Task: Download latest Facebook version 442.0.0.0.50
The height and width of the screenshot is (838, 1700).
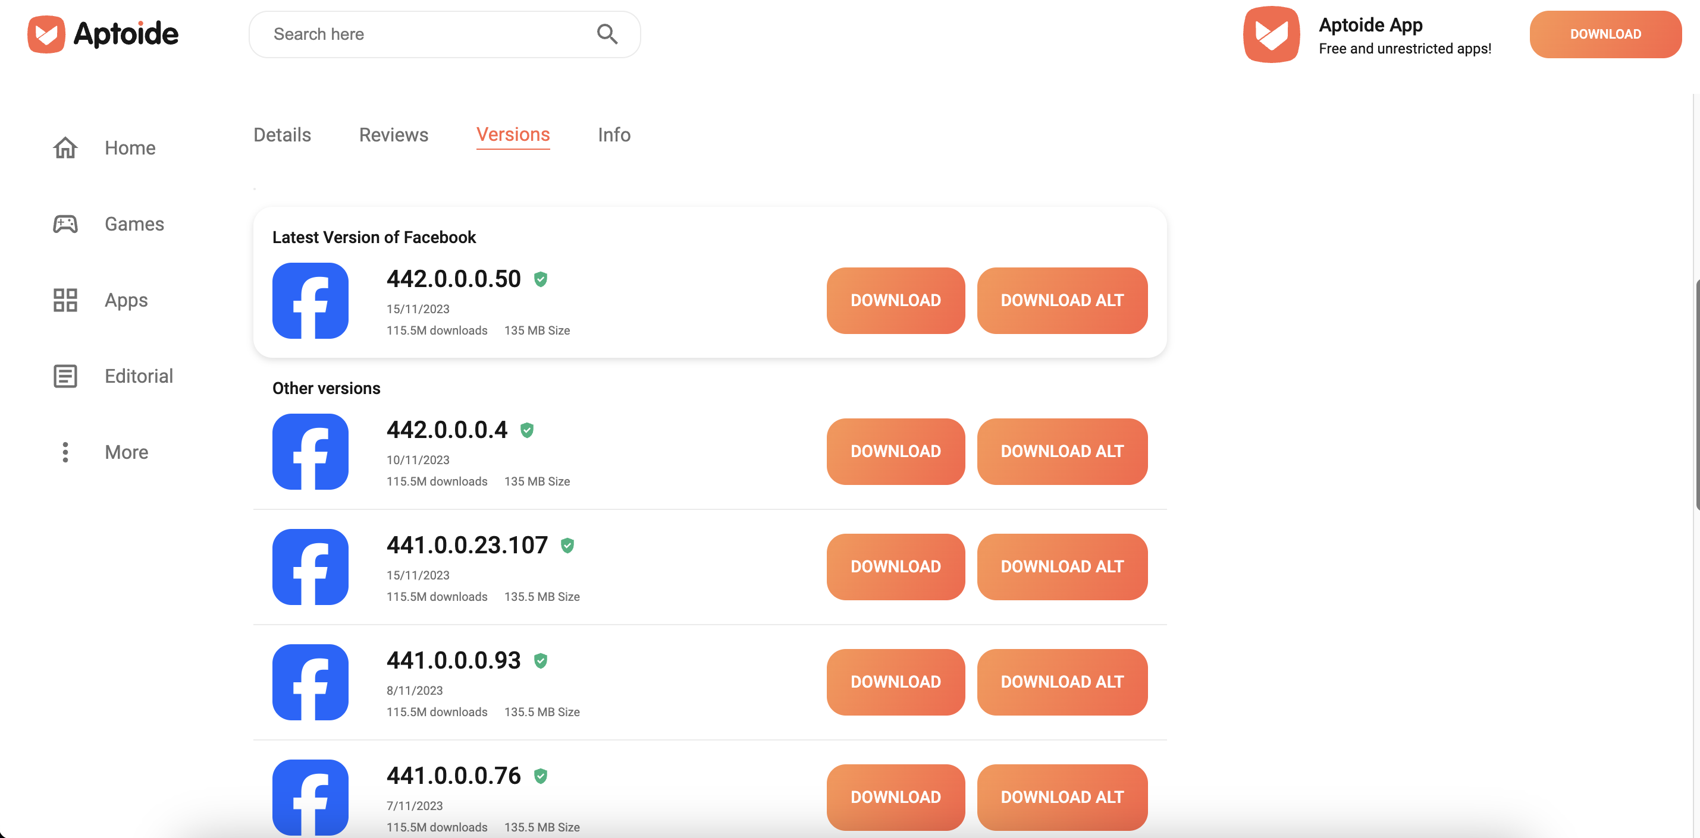Action: (x=895, y=301)
